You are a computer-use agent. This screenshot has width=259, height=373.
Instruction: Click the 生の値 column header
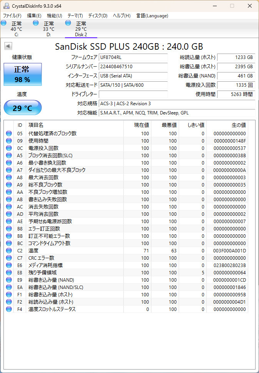point(227,125)
